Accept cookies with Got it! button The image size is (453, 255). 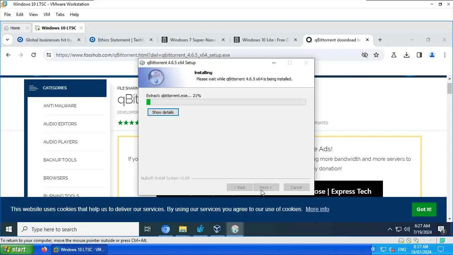[x=424, y=209]
